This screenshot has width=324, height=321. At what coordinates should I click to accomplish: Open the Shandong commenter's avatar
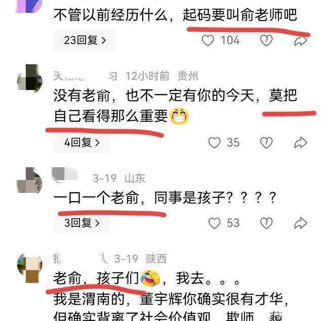tap(29, 180)
